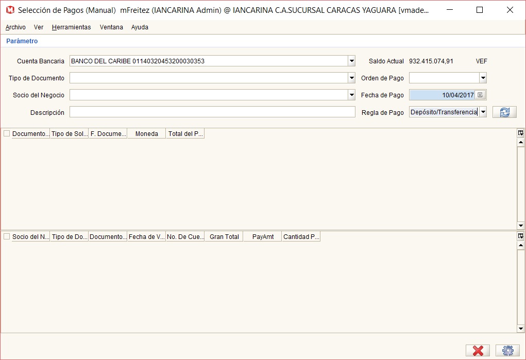Screen dimensions: 526x360
Task: Click the Tipo de Documento field
Action: click(209, 78)
